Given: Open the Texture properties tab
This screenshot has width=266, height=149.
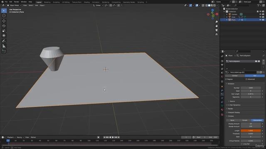Looking at the screenshot, I should (x=222, y=115).
